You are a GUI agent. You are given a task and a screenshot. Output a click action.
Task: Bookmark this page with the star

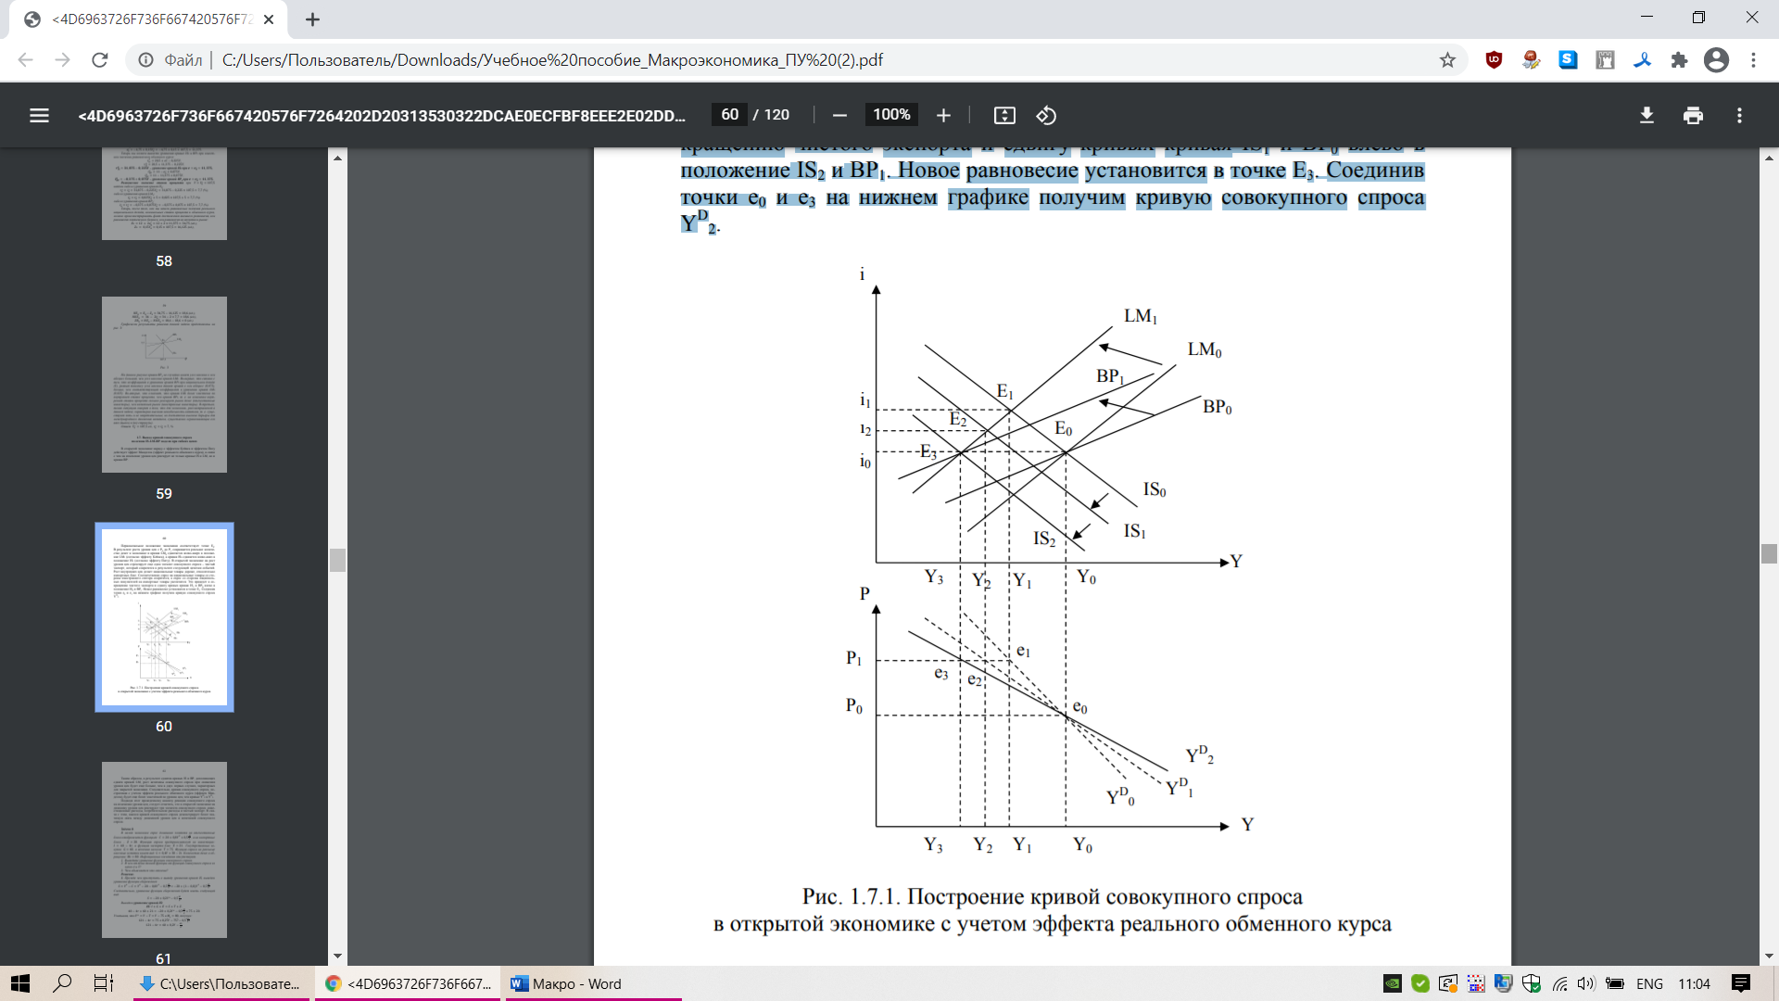[1447, 60]
